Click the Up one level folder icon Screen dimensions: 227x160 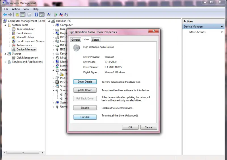[17, 14]
